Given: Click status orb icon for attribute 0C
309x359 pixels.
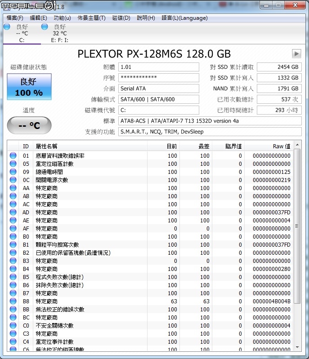Looking at the screenshot, I should [13, 180].
